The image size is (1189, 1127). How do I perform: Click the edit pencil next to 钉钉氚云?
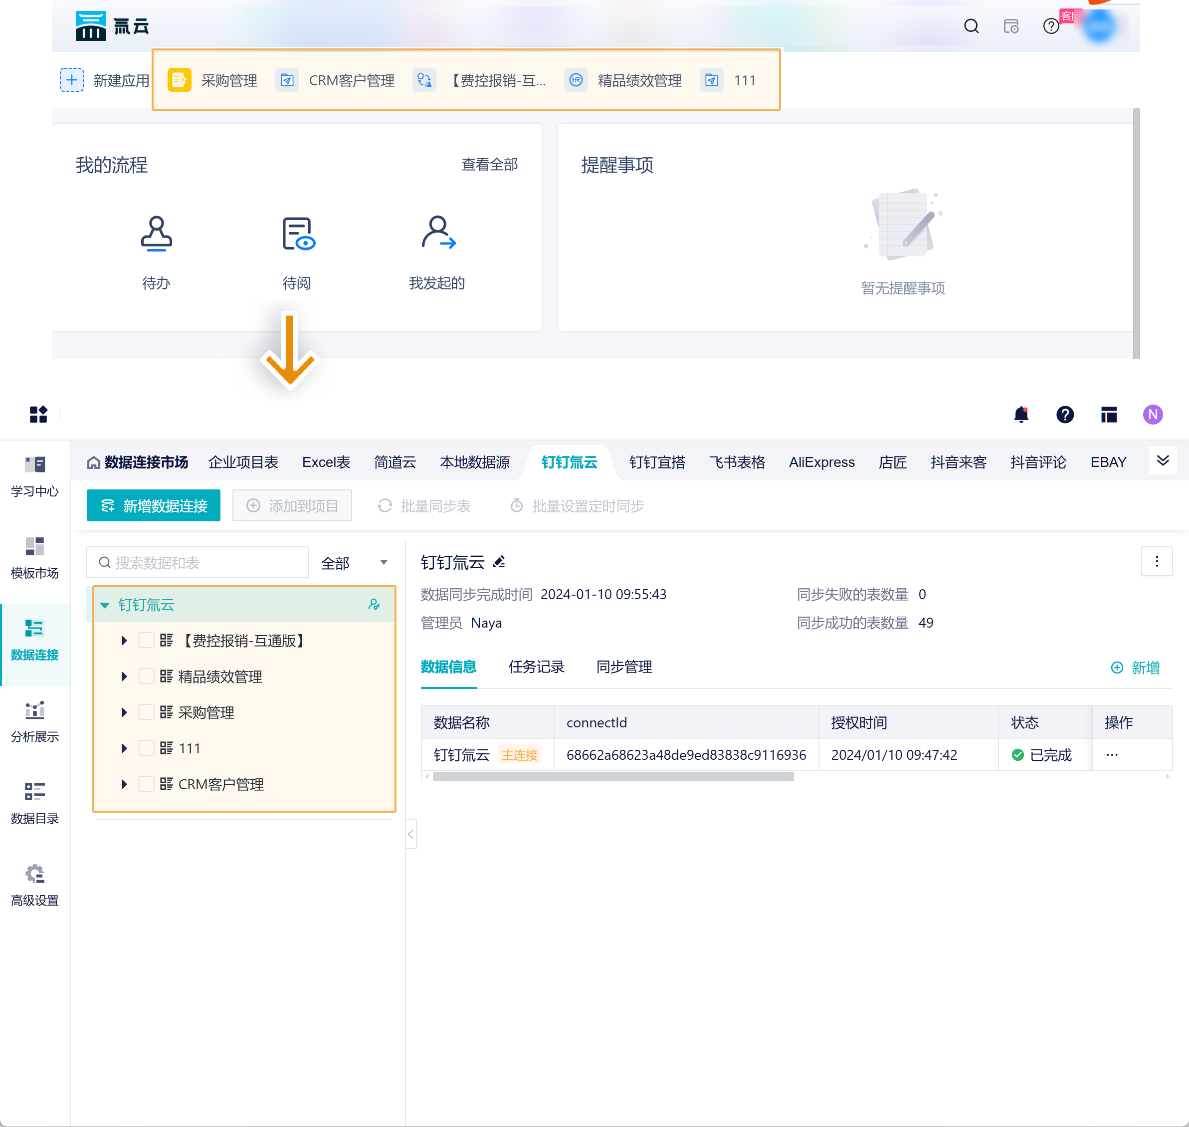pyautogui.click(x=499, y=562)
